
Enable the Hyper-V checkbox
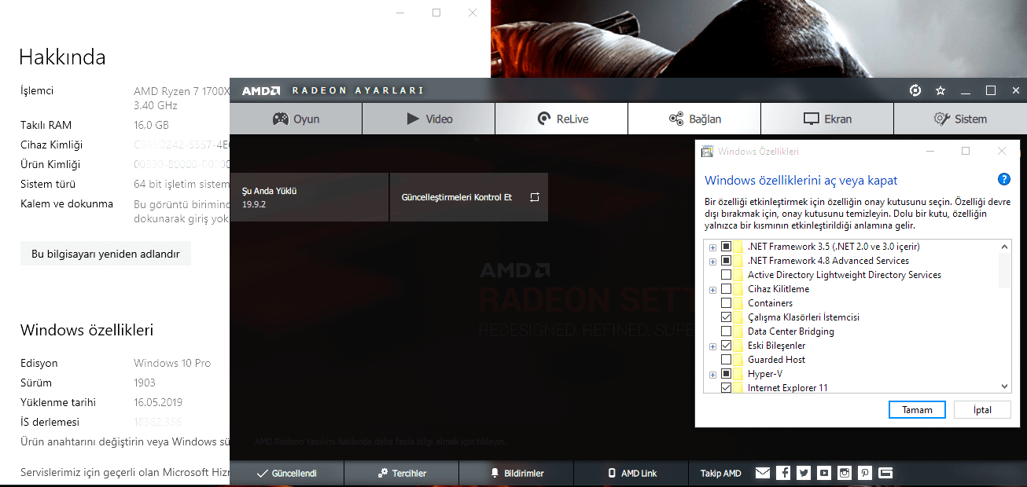coord(725,373)
